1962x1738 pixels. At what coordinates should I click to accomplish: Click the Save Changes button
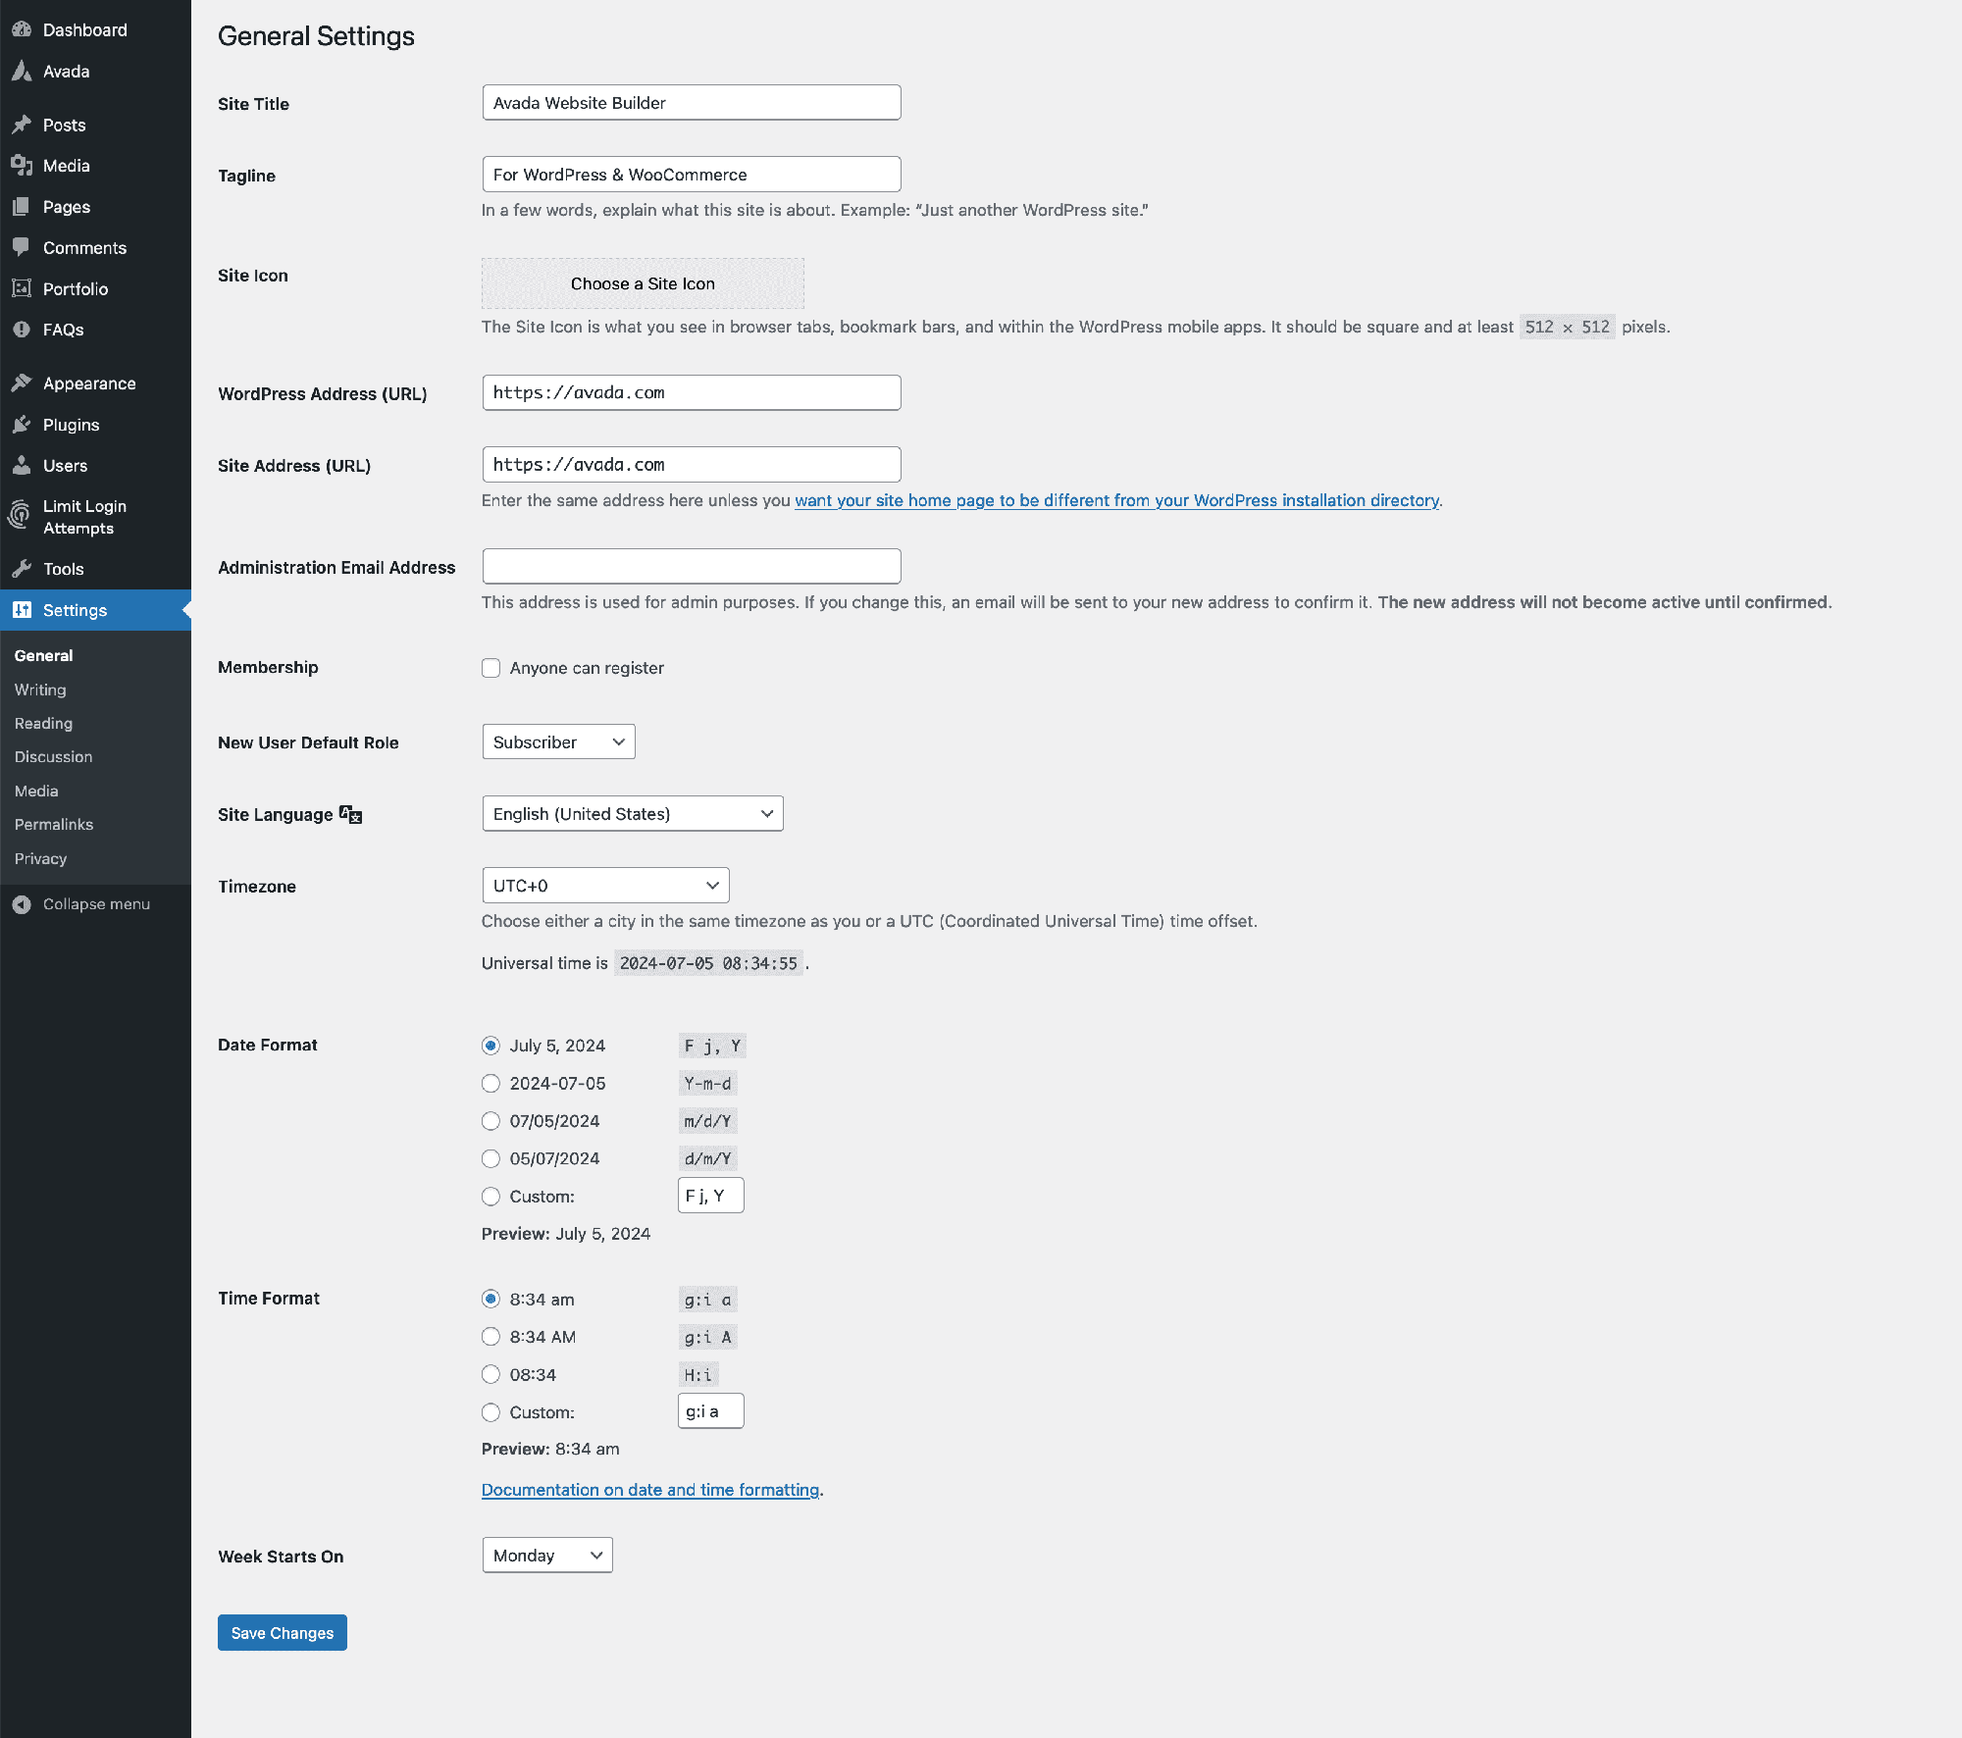282,1632
